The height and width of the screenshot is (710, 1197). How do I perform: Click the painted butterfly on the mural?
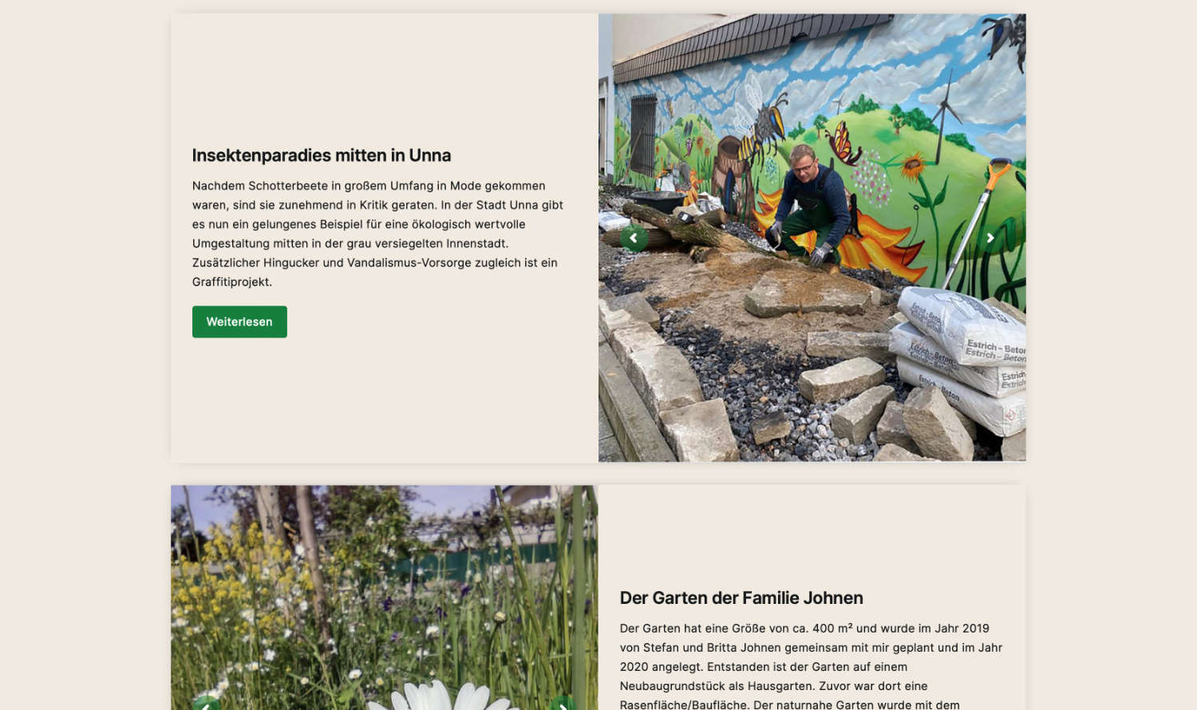pyautogui.click(x=843, y=144)
